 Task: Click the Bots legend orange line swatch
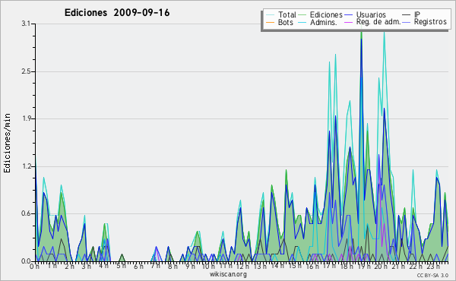click(x=270, y=22)
